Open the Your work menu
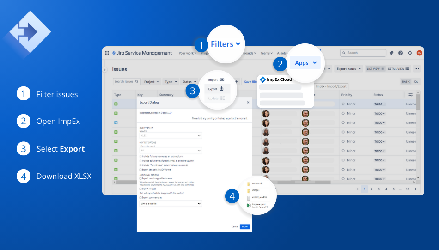The image size is (439, 250). pos(187,53)
